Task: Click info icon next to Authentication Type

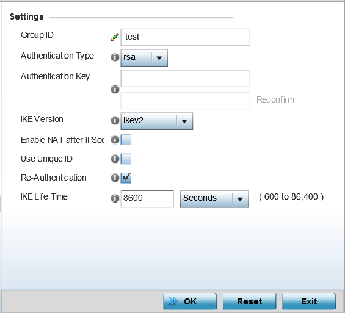Action: (x=115, y=57)
